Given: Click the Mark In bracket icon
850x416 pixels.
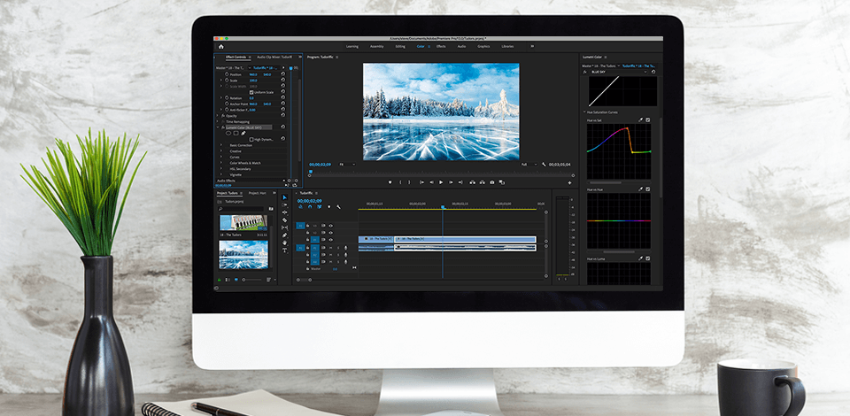Looking at the screenshot, I should pos(399,182).
